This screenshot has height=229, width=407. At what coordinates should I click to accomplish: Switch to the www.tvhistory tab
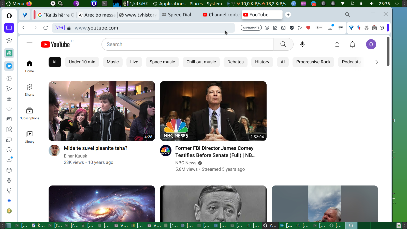pyautogui.click(x=138, y=15)
